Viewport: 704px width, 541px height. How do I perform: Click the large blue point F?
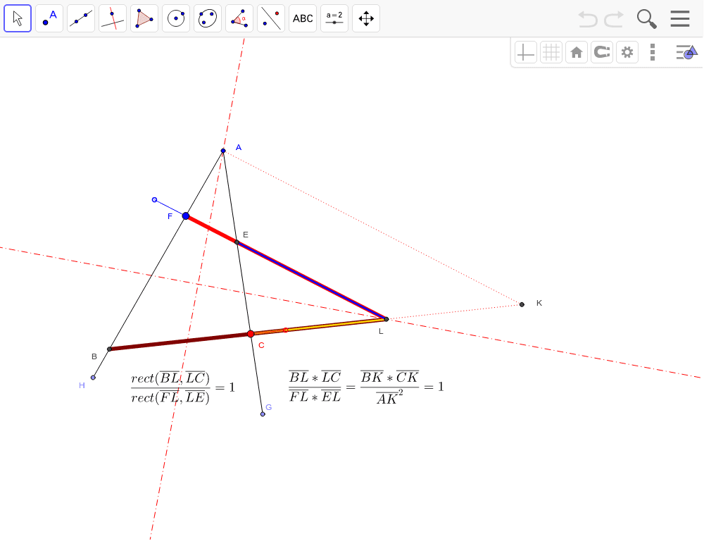(186, 216)
